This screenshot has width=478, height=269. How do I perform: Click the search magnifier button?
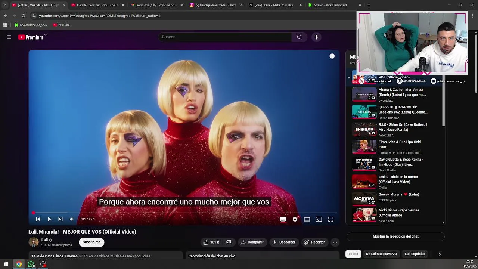click(299, 37)
